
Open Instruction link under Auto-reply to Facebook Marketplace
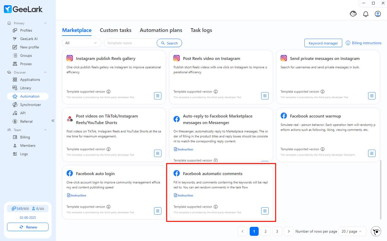(x=183, y=149)
